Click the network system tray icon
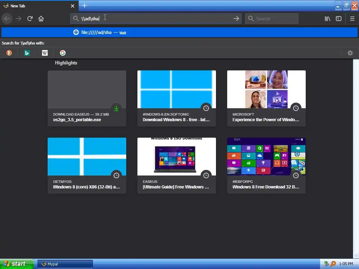The height and width of the screenshot is (269, 359). [x=326, y=264]
